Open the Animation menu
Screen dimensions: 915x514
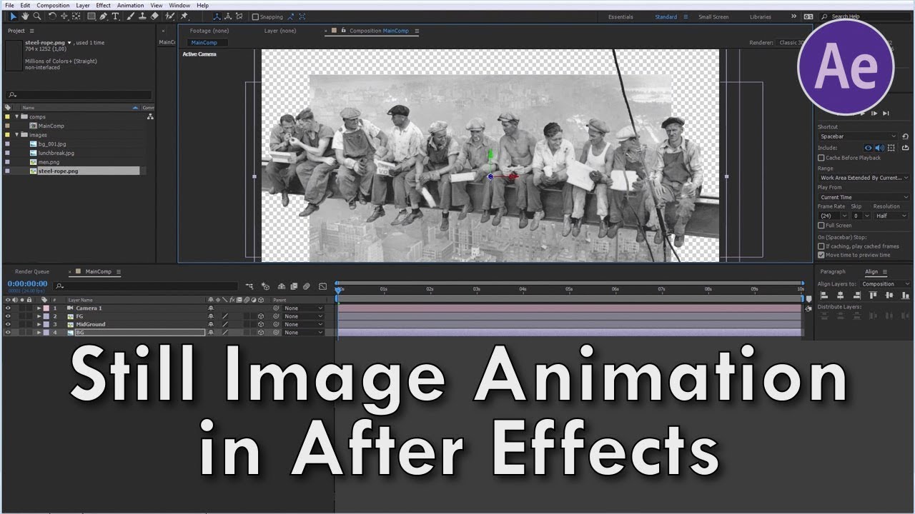(x=130, y=5)
